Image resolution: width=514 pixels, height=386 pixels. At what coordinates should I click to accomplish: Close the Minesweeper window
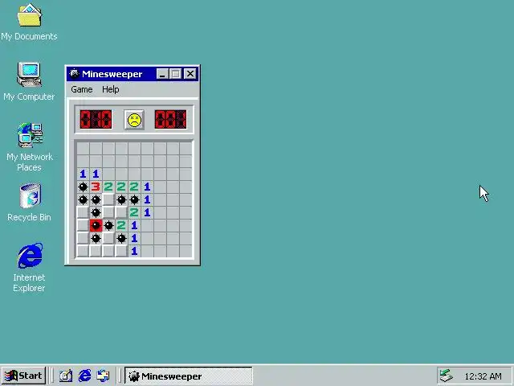pos(190,74)
